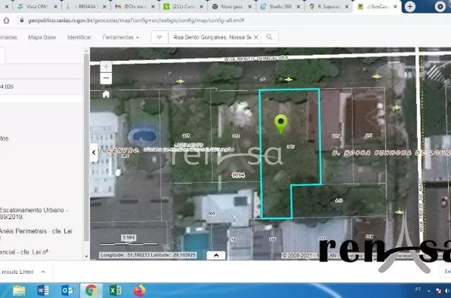Open the Mapa Base menu

[42, 37]
